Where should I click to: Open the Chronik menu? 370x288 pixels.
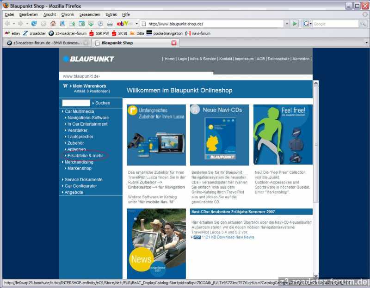tap(68, 14)
